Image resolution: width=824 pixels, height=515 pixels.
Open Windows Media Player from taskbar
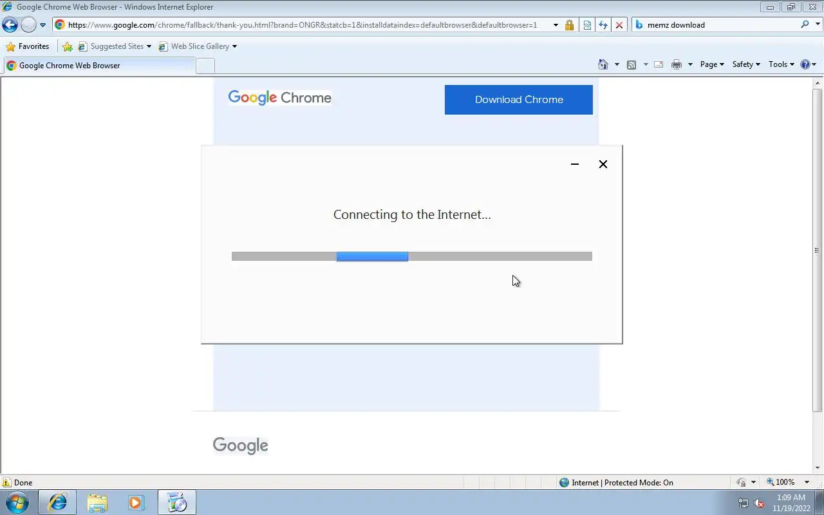pyautogui.click(x=136, y=502)
